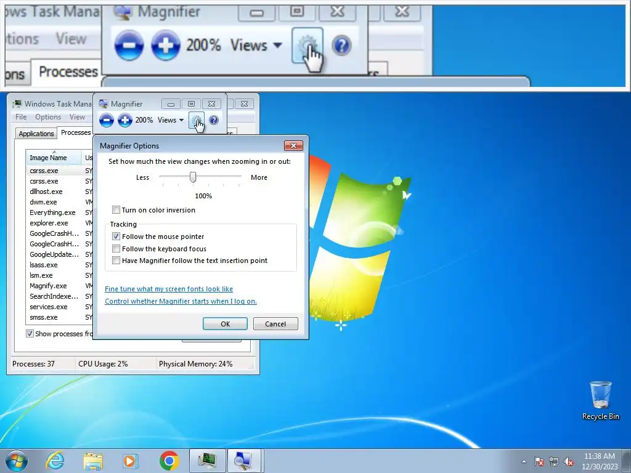Open Fine tune screen fonts link

point(169,289)
